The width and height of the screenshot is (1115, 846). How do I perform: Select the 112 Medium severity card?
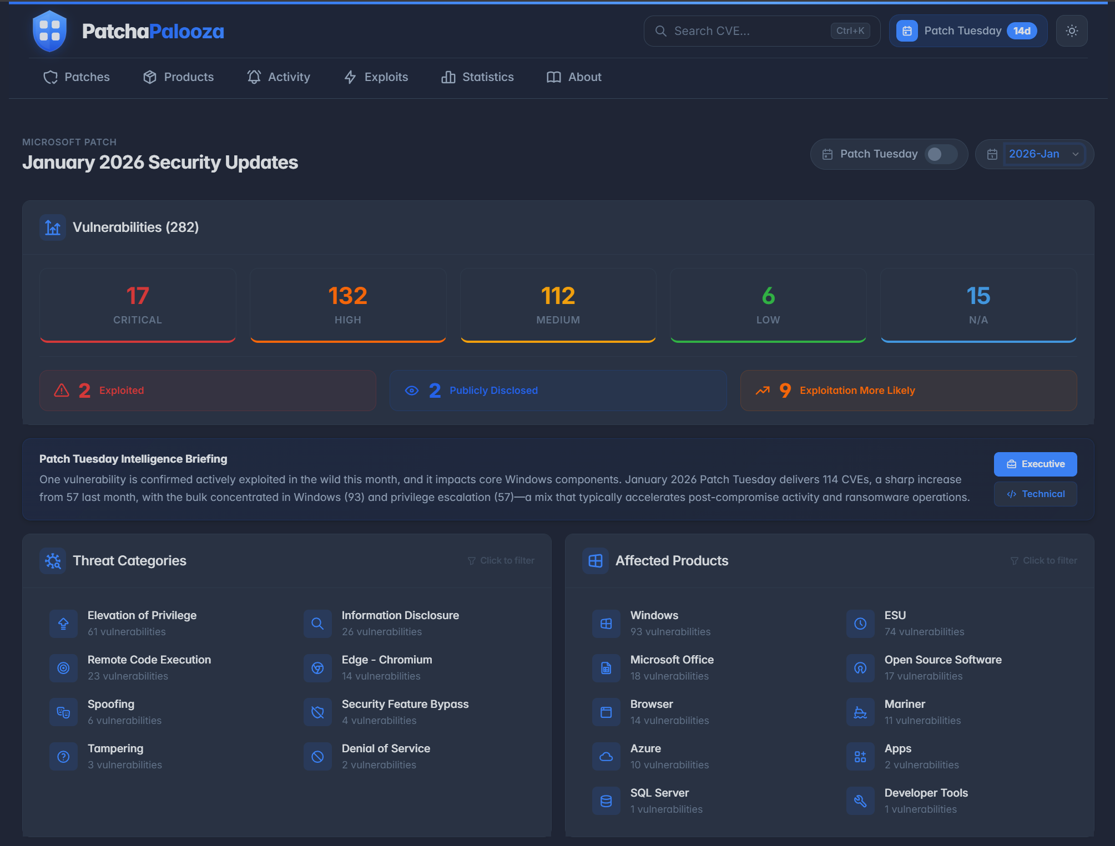point(558,305)
